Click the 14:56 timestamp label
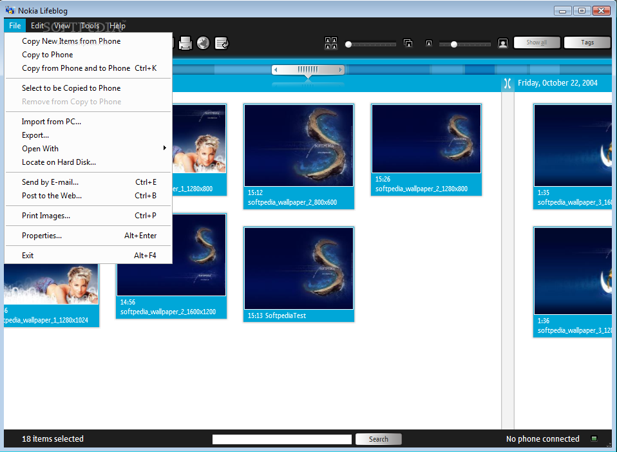Viewport: 617px width, 452px height. 128,302
